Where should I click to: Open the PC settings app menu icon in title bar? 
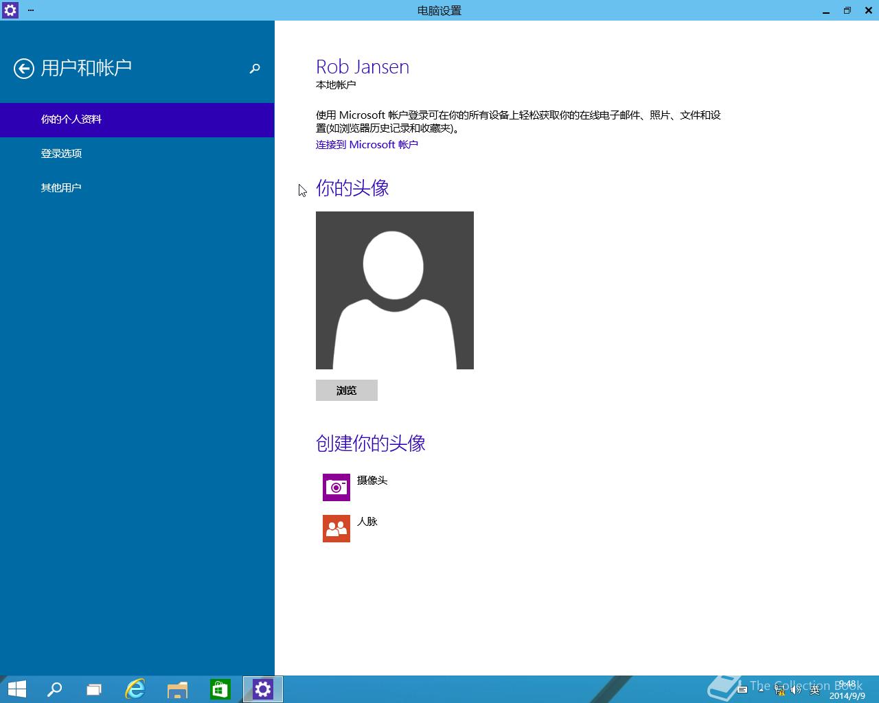point(10,10)
